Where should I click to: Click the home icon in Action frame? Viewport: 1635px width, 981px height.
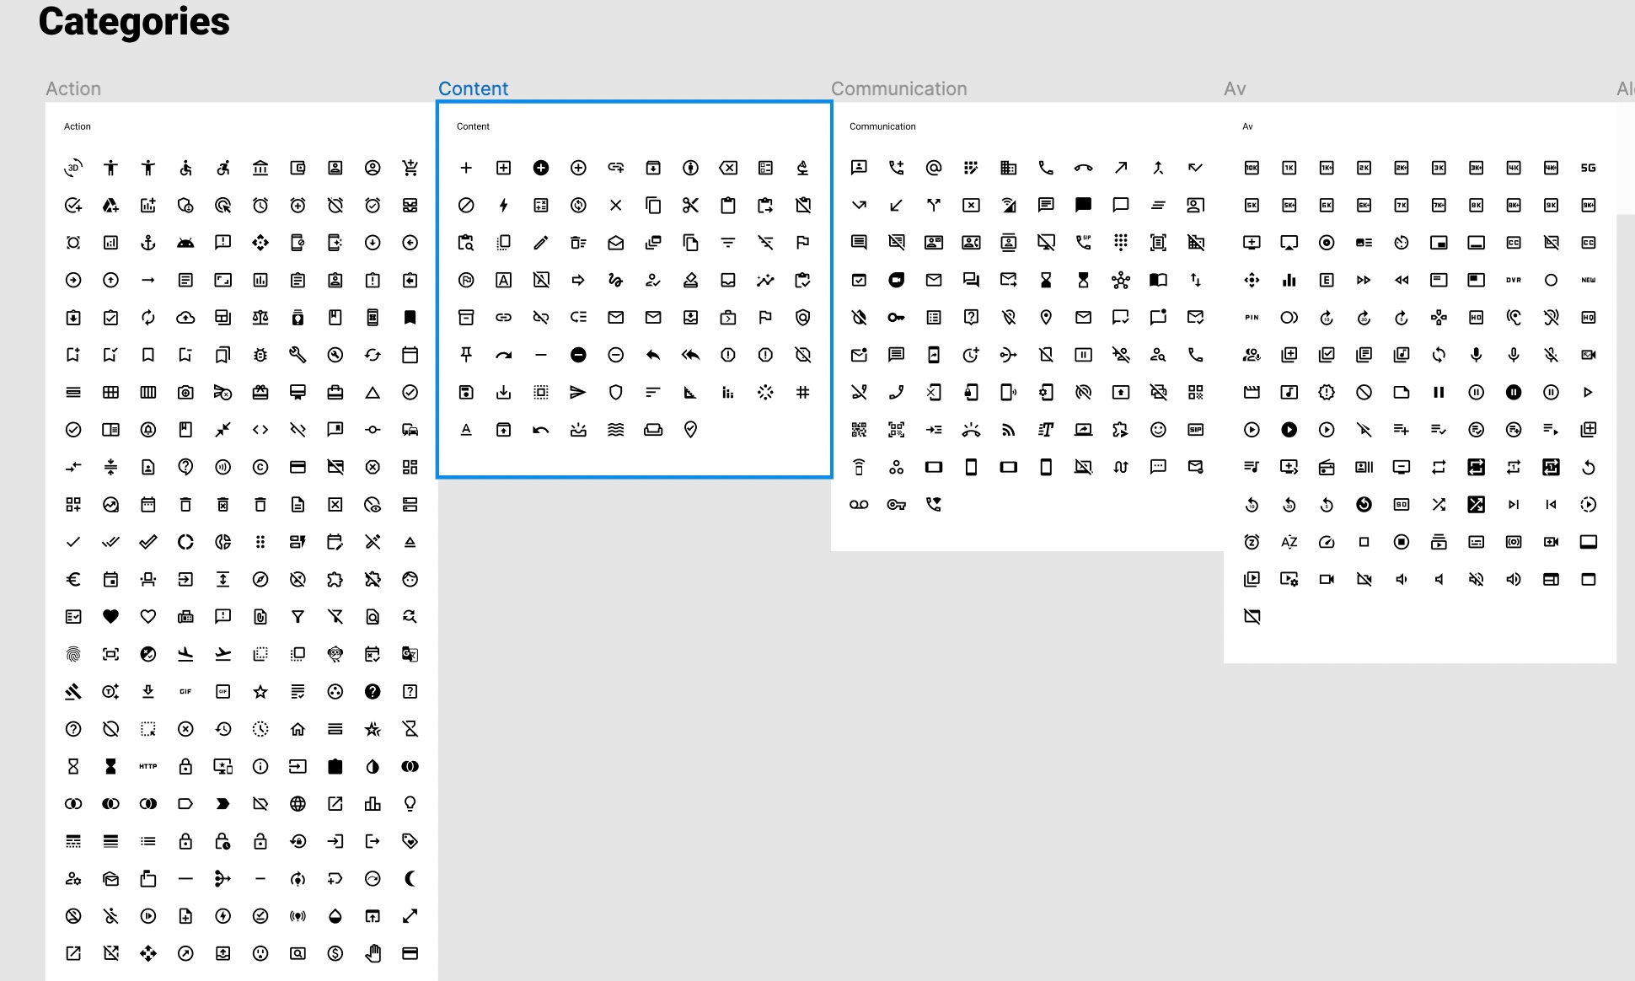[x=298, y=729]
